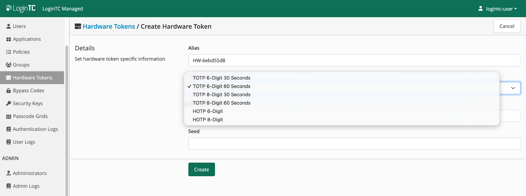Click the Create button

click(202, 169)
